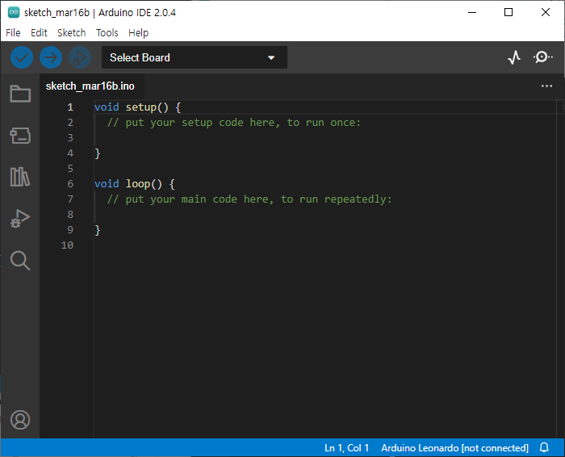The height and width of the screenshot is (457, 565).
Task: Open the Boards Manager sidebar panel
Action: click(x=20, y=136)
